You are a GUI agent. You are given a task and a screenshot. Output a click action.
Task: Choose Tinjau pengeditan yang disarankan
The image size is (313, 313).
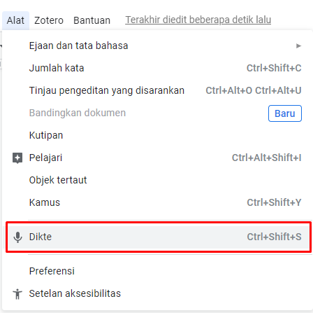coord(157,90)
